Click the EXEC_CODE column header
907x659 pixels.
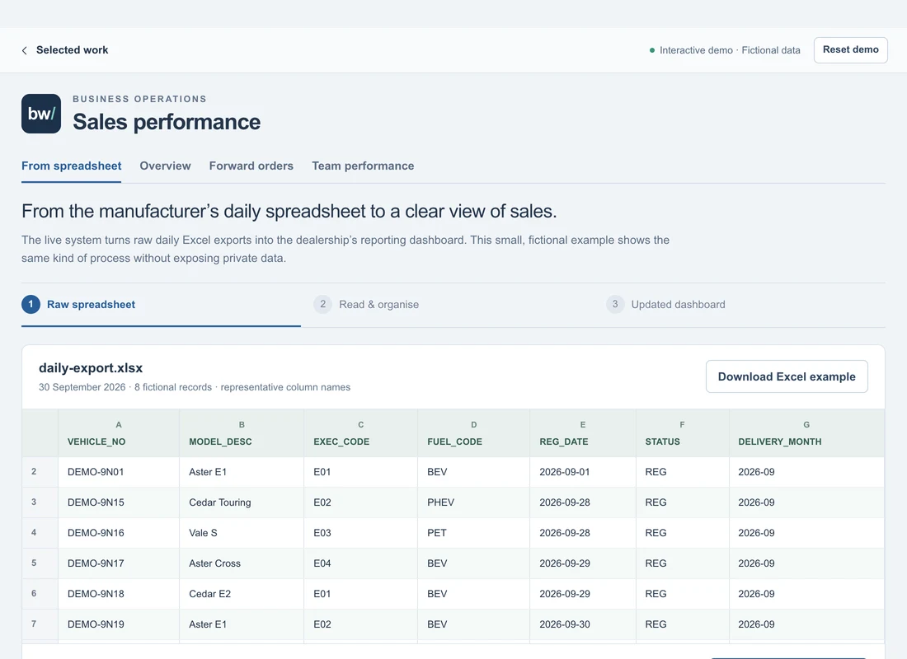click(361, 433)
